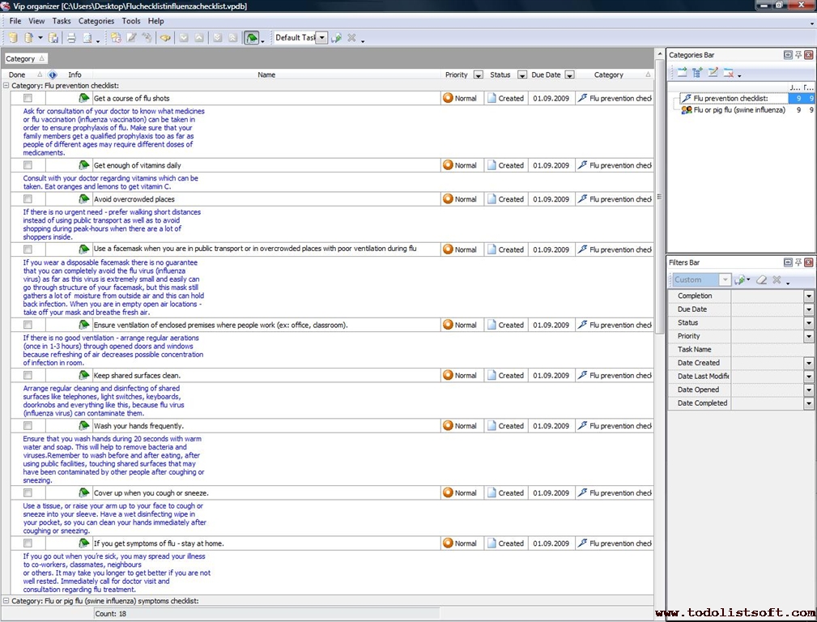
Task: Open the Default Task view dropdown
Action: 321,38
